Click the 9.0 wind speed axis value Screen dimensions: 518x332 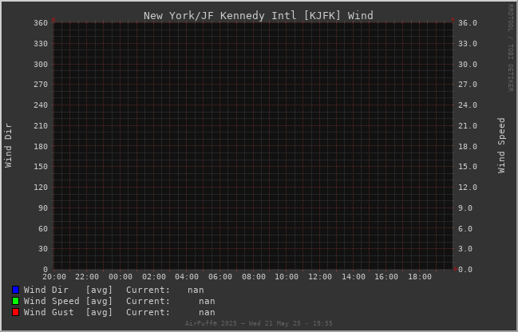(465, 208)
